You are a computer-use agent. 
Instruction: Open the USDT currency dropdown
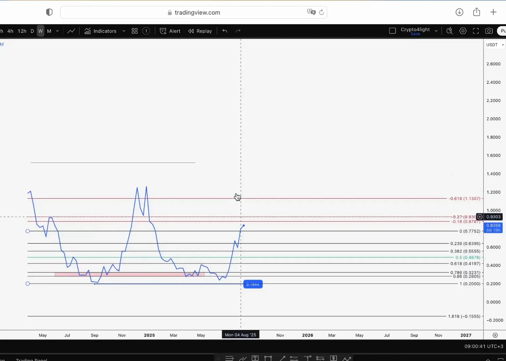point(495,45)
